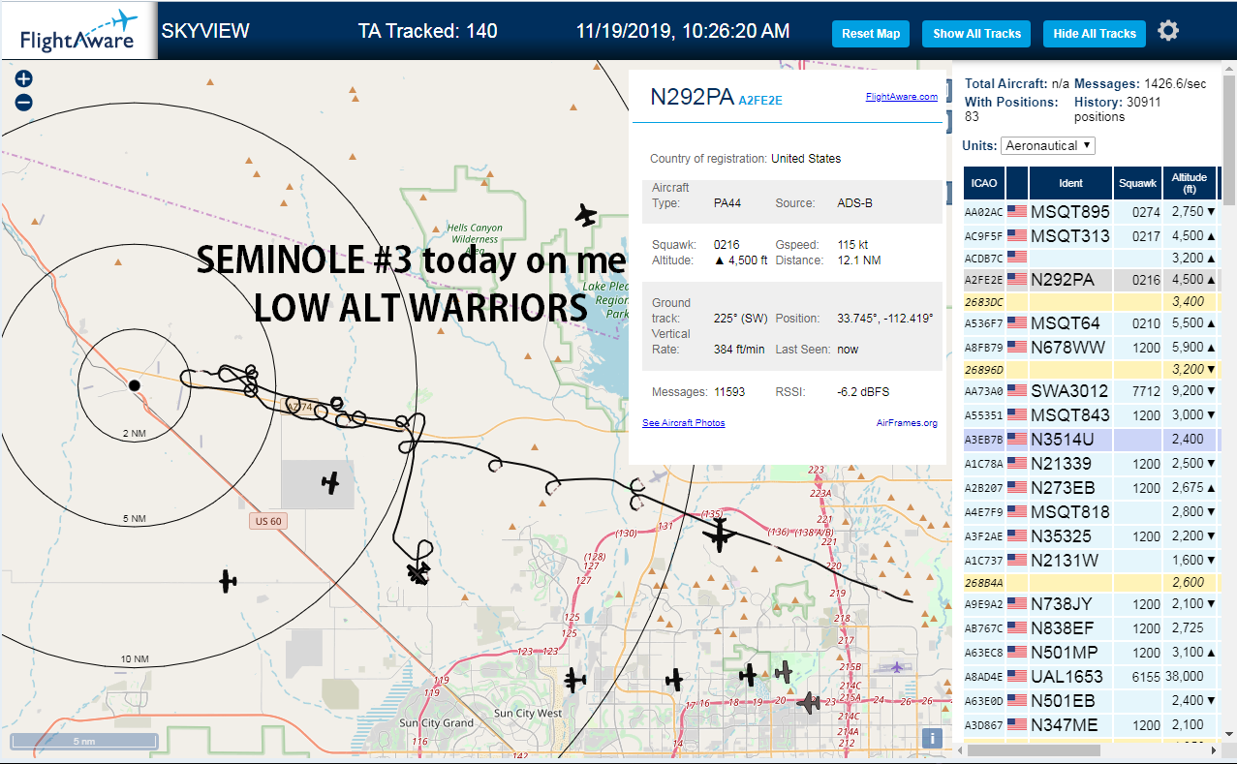Viewport: 1237px width, 764px height.
Task: Sort table by Ident column
Action: point(1070,182)
